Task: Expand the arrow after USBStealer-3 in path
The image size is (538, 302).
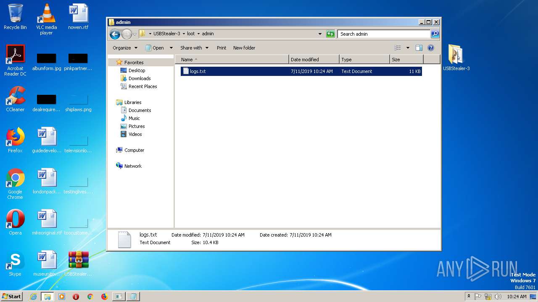Action: [184, 34]
